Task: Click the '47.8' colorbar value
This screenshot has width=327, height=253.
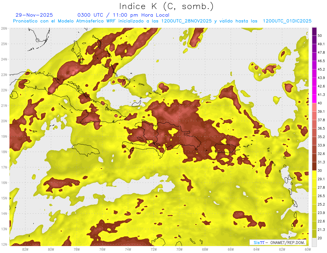Action: pyautogui.click(x=321, y=52)
